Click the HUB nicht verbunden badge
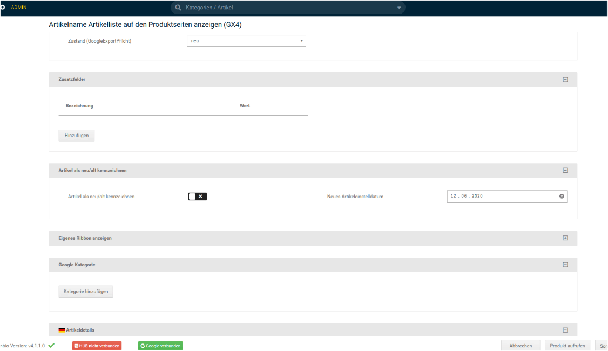This screenshot has width=608, height=351. click(97, 346)
